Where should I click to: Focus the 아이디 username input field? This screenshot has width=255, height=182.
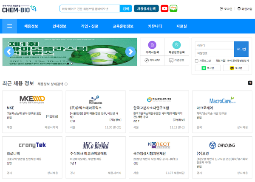pyautogui.click(x=214, y=45)
